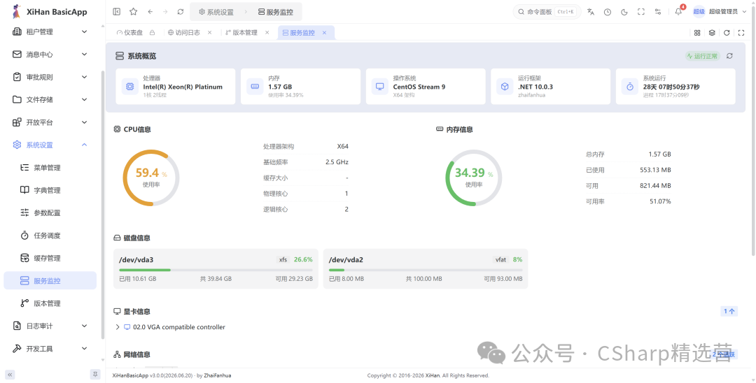The image size is (756, 383).
Task: Open 任务调度 in the sidebar
Action: (x=50, y=236)
